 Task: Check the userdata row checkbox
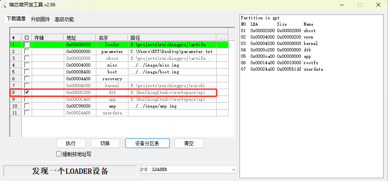pyautogui.click(x=26, y=113)
